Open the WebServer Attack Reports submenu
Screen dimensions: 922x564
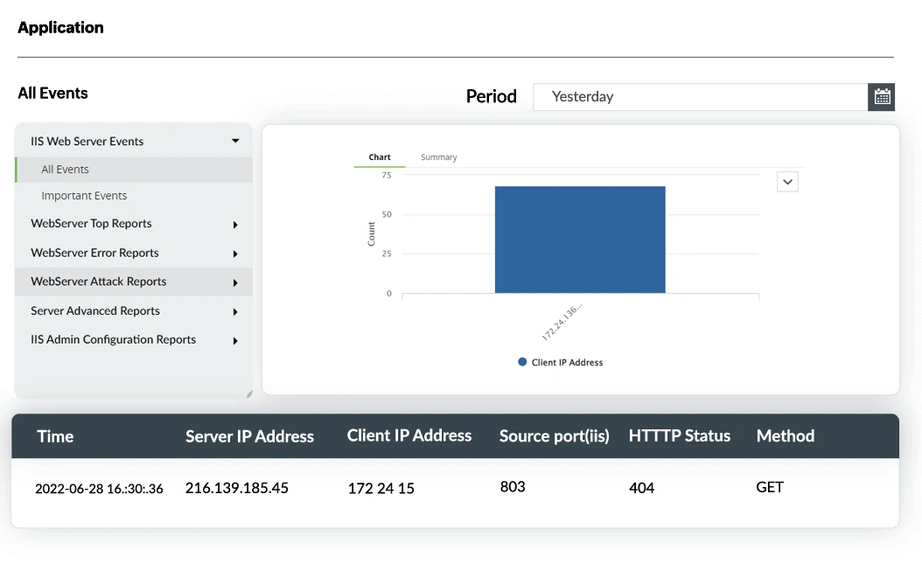pyautogui.click(x=100, y=281)
